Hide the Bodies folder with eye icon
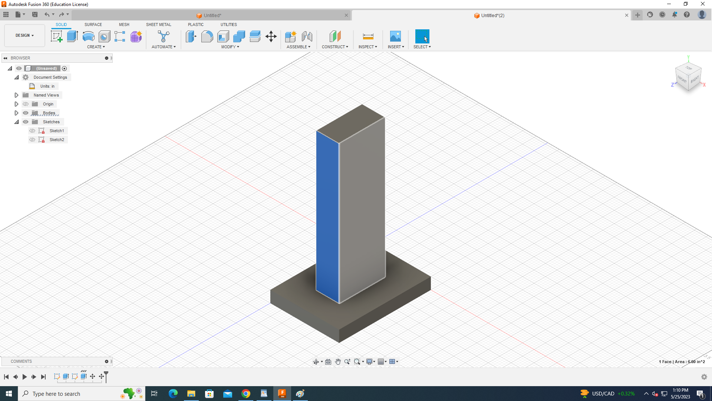Screen dimensions: 712x401 click(x=26, y=113)
